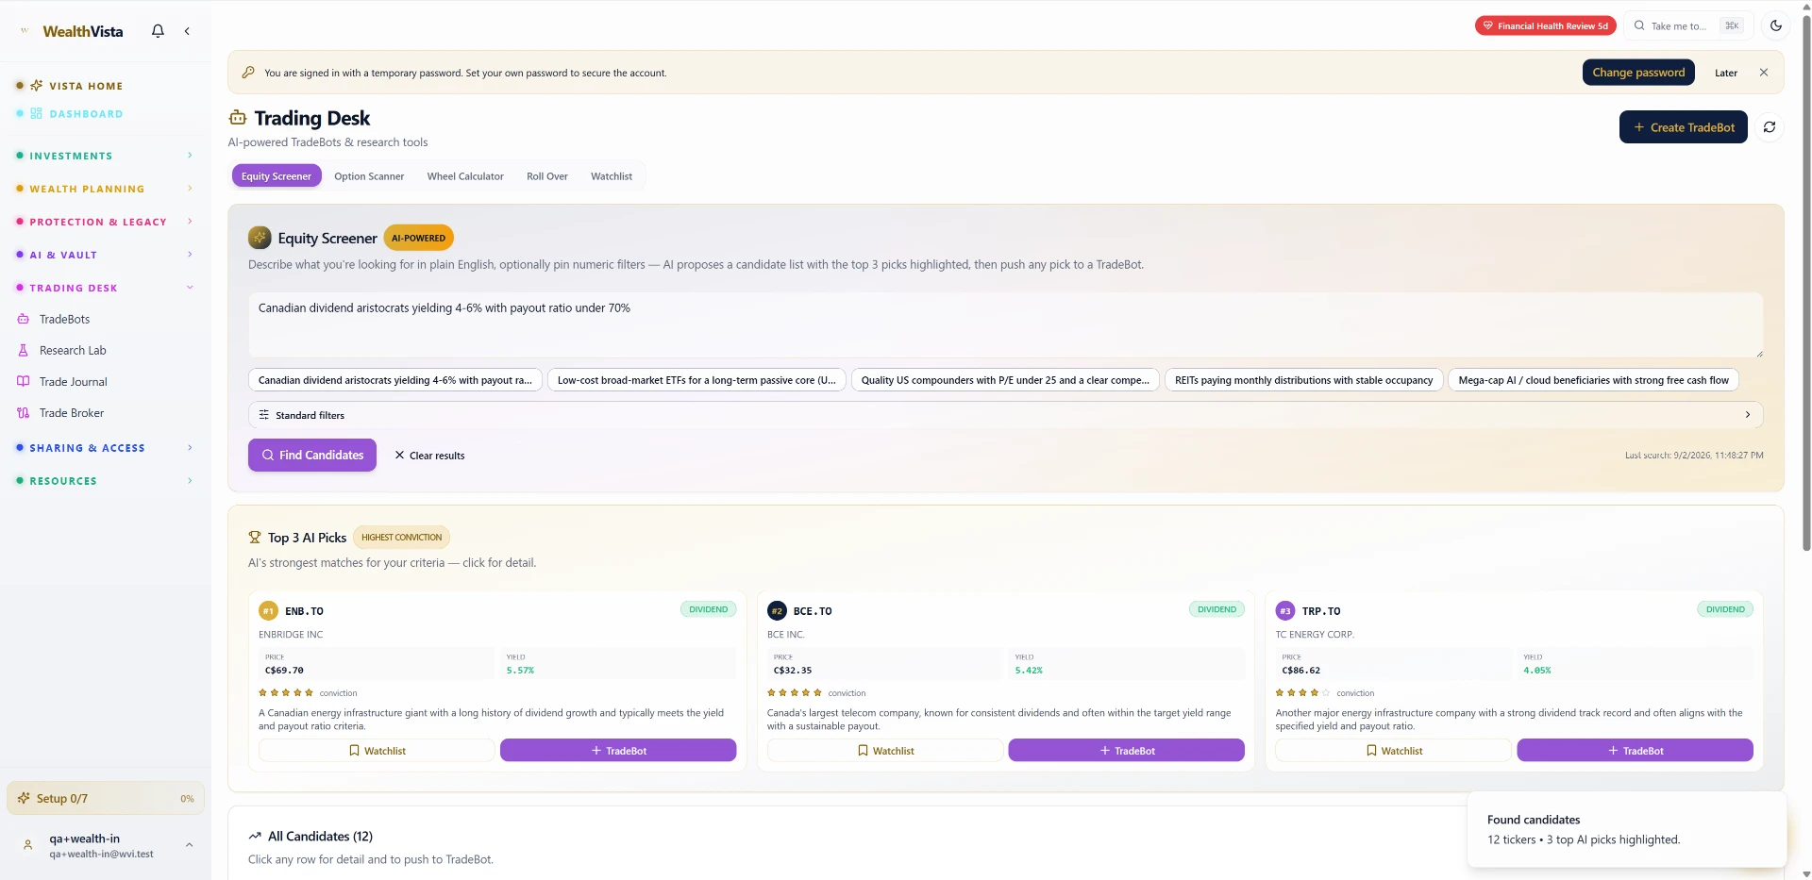Collapse the sidebar with the arrow icon
This screenshot has height=880, width=1812.
coord(187,31)
